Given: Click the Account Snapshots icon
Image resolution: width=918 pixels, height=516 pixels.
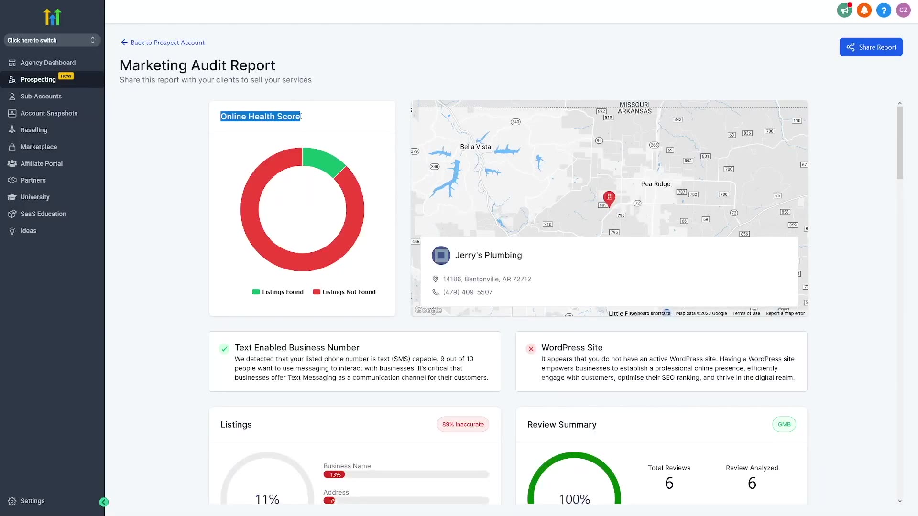Looking at the screenshot, I should pos(12,113).
